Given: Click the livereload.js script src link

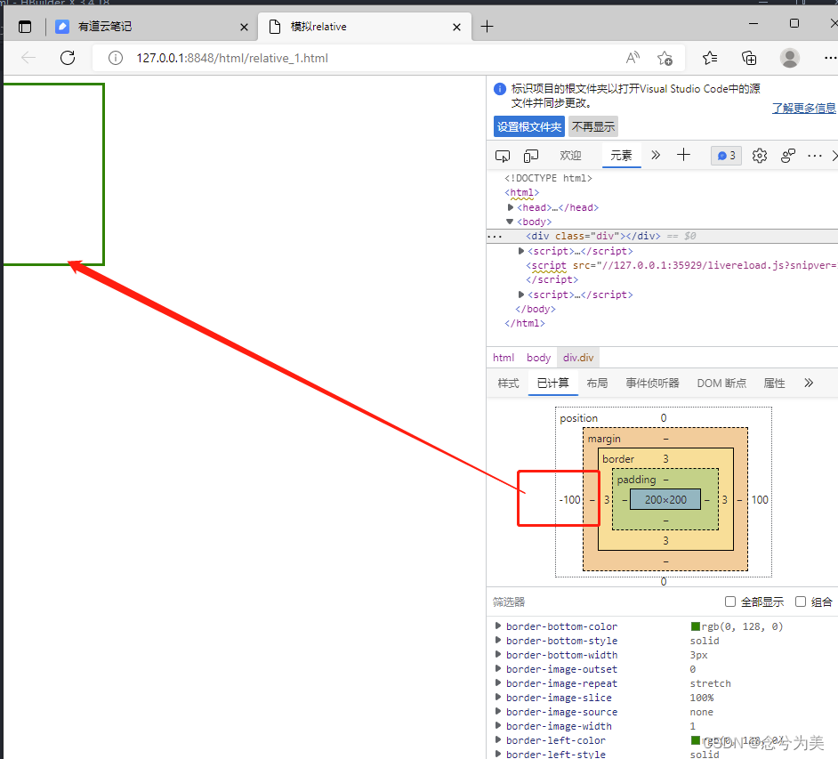Looking at the screenshot, I should [x=720, y=265].
